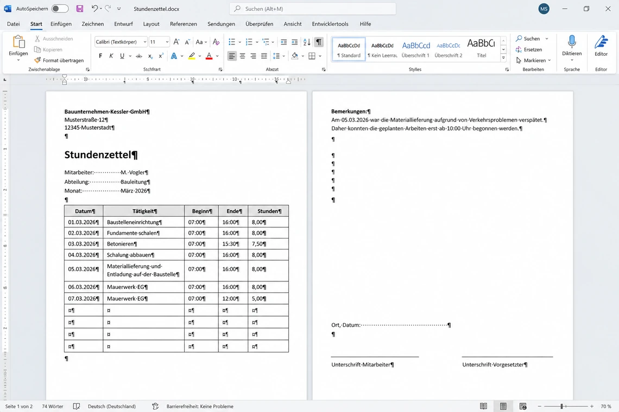Click the Kopieren button
Viewport: 619px width, 412px height.
tap(48, 49)
